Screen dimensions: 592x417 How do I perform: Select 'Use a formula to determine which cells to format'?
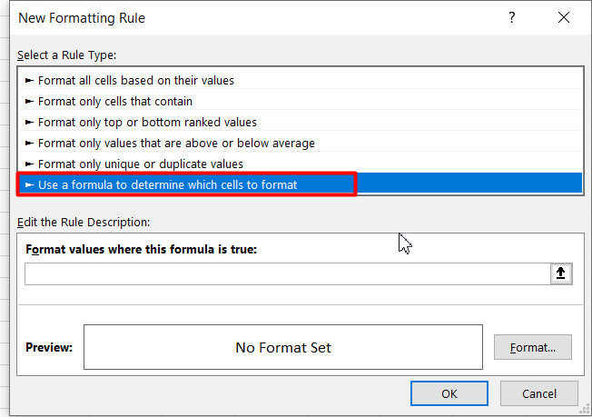pyautogui.click(x=301, y=184)
